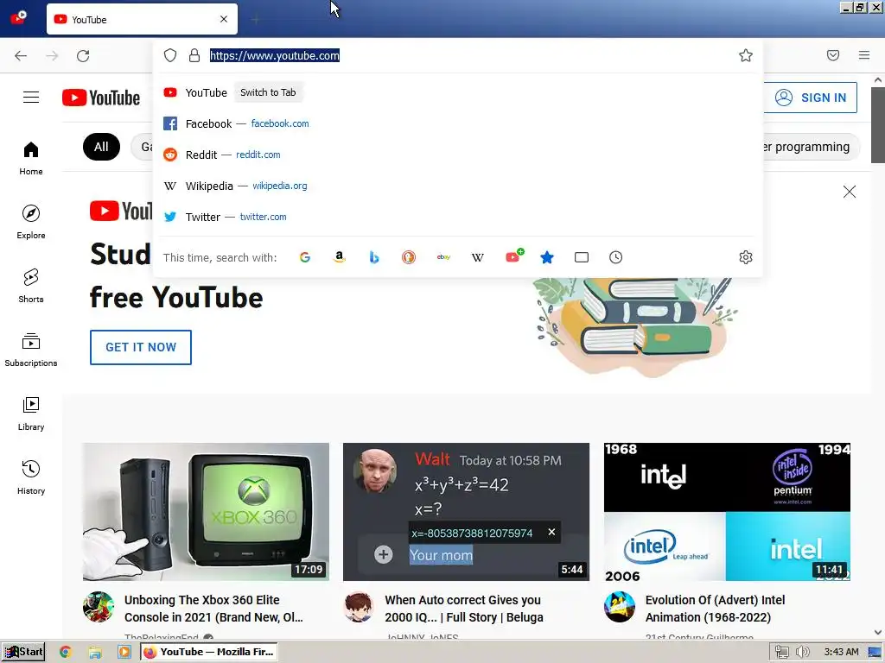Screen dimensions: 885x663
Task: Add YouTube as a search engine
Action: coord(513,256)
